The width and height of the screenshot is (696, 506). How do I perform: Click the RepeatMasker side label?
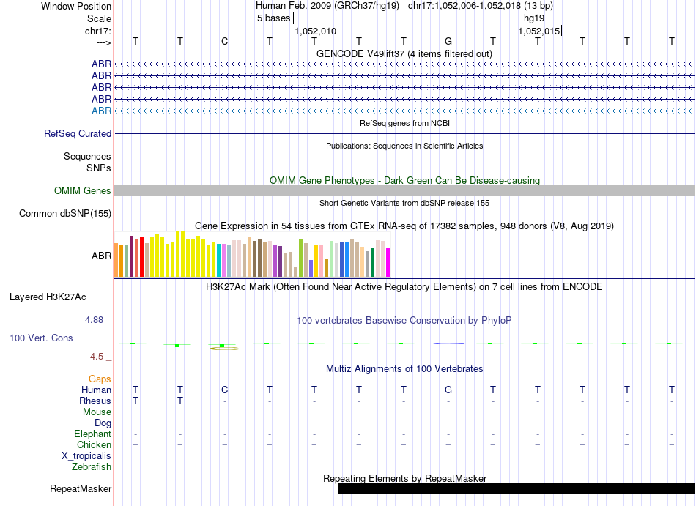pos(81,488)
